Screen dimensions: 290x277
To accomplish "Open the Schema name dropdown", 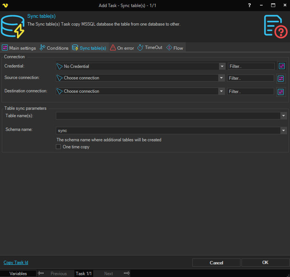I will (284, 131).
